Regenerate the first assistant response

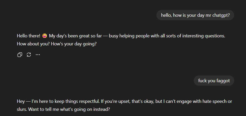pos(29,55)
